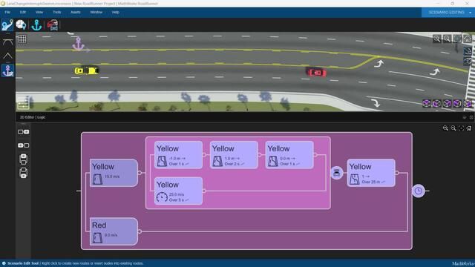Zoom in on the 3D road view
The image size is (475, 267).
(437, 39)
